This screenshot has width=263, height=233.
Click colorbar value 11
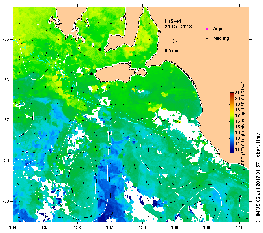coord(237,150)
